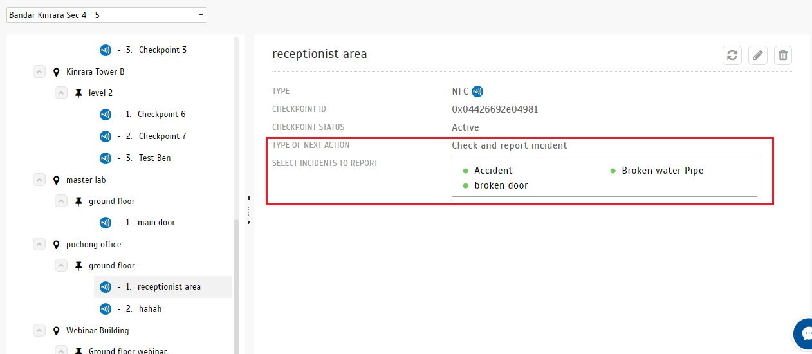This screenshot has height=354, width=812.
Task: Collapse the Webinar Building node
Action: (x=39, y=330)
